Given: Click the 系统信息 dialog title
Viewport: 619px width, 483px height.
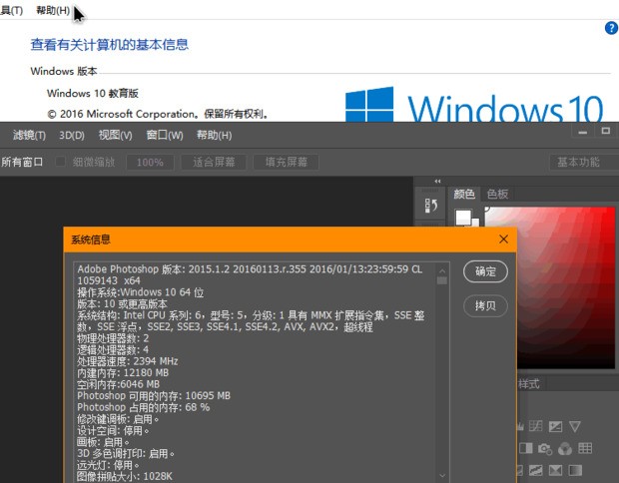Looking at the screenshot, I should [x=91, y=240].
